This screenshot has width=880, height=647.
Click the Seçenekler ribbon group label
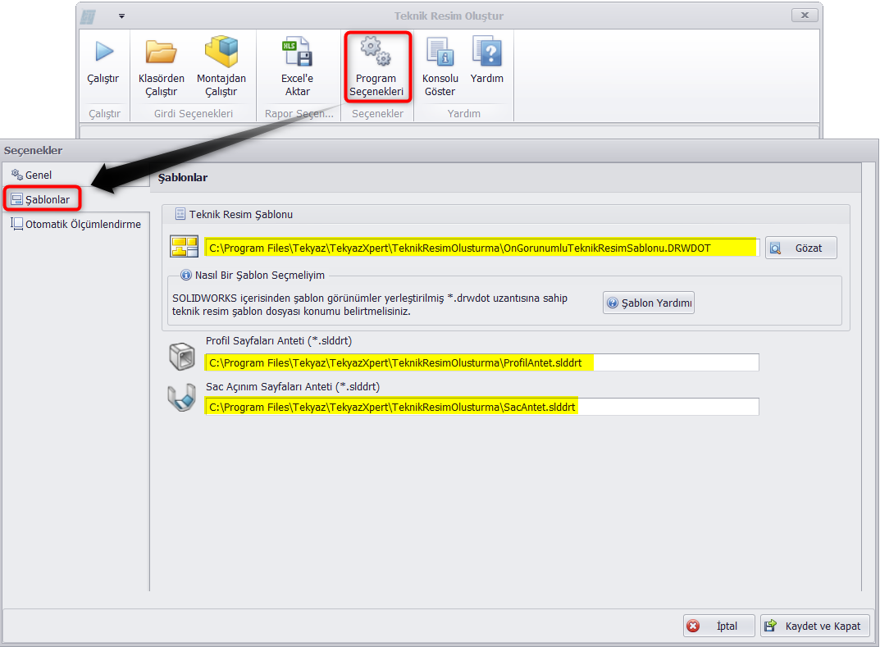point(378,113)
